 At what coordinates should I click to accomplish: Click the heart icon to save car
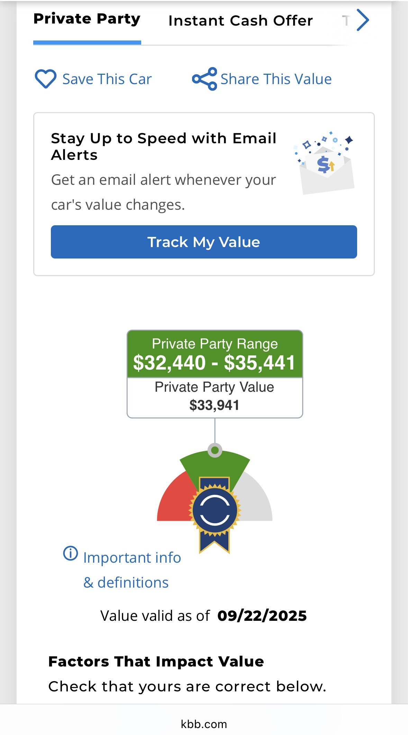(45, 79)
